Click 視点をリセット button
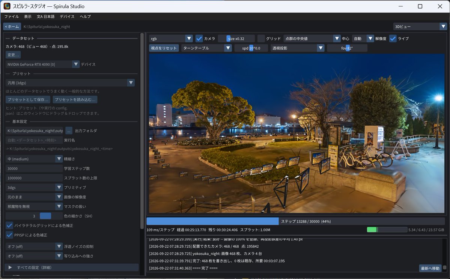Viewport: 450px width, 279px height. pyautogui.click(x=164, y=48)
